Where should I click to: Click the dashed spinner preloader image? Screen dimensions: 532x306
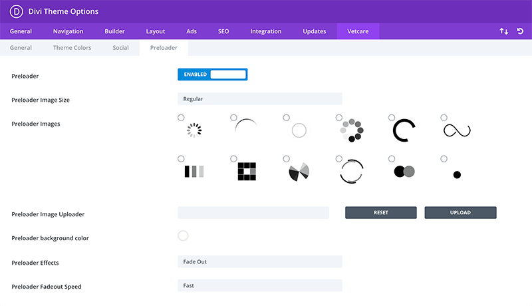pyautogui.click(x=194, y=130)
